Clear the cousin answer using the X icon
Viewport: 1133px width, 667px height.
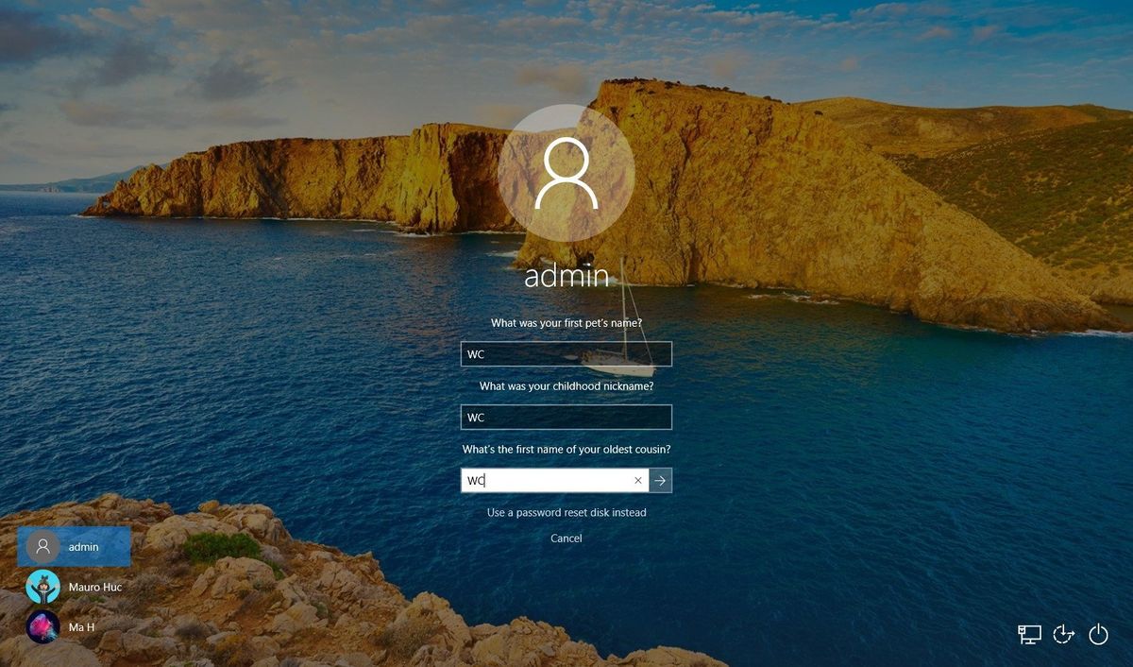tap(638, 480)
